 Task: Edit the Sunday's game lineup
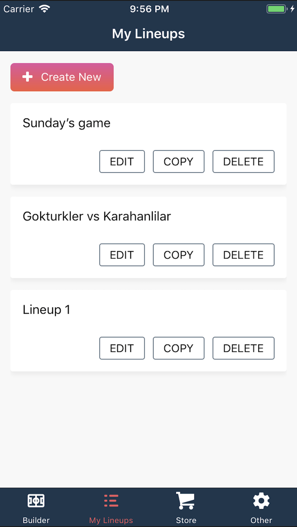pyautogui.click(x=122, y=162)
